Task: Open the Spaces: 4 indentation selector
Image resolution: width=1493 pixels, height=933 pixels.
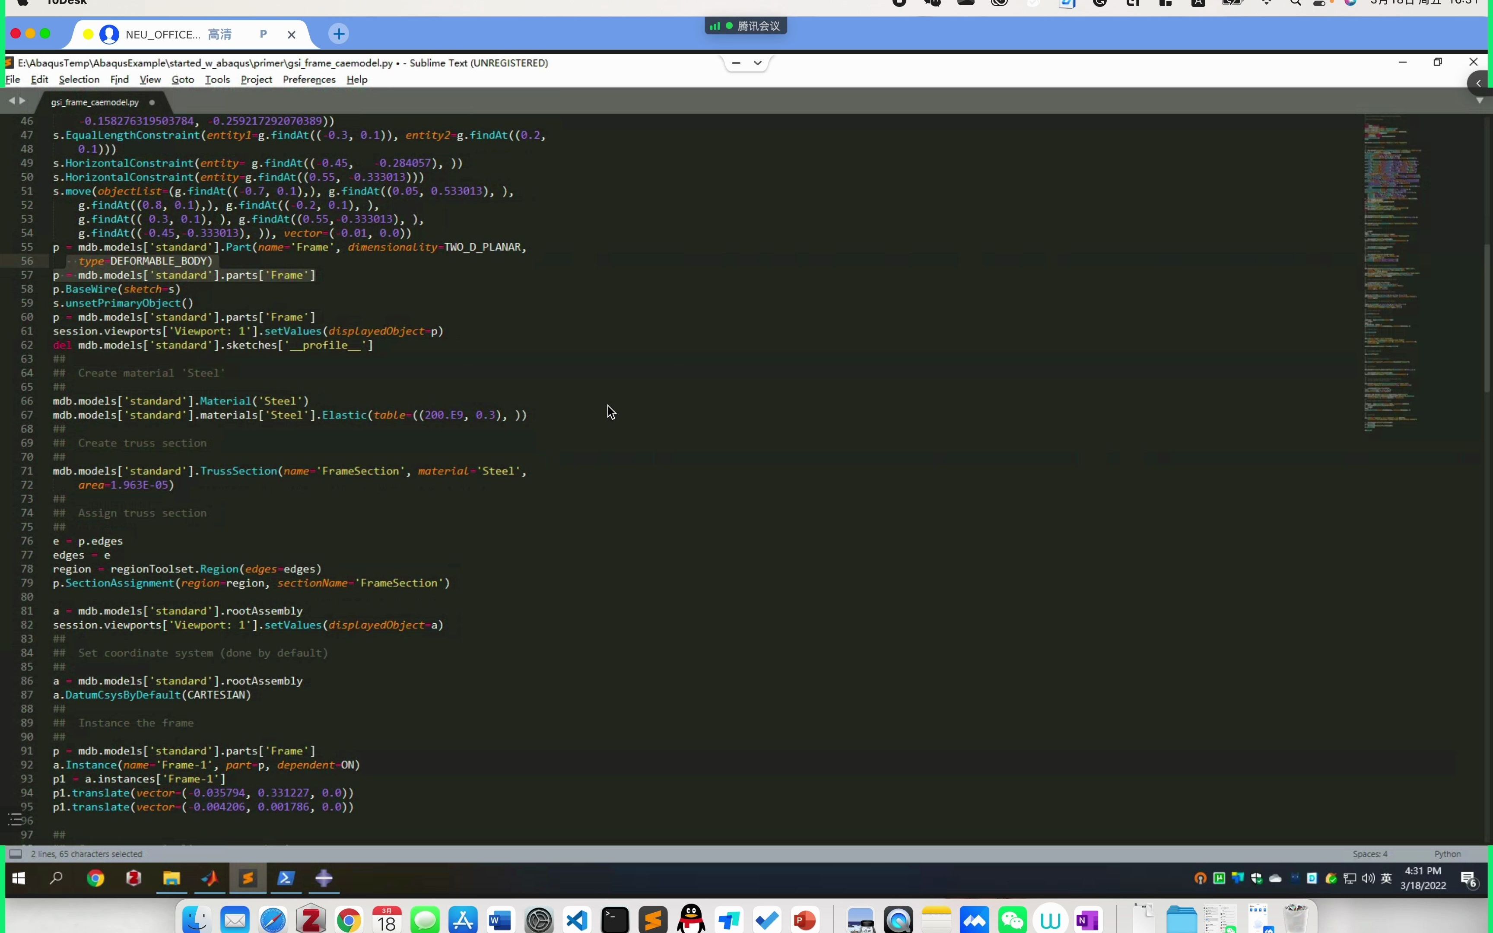Action: coord(1369,854)
